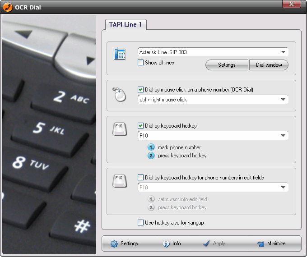Toggle Use hotkey also for hangup
The height and width of the screenshot is (257, 307).
tap(141, 222)
